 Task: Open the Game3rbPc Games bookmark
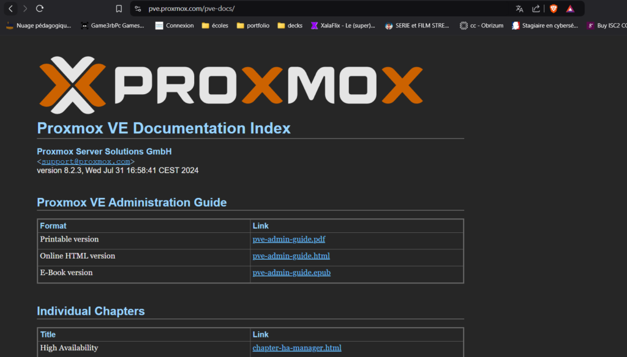[113, 26]
